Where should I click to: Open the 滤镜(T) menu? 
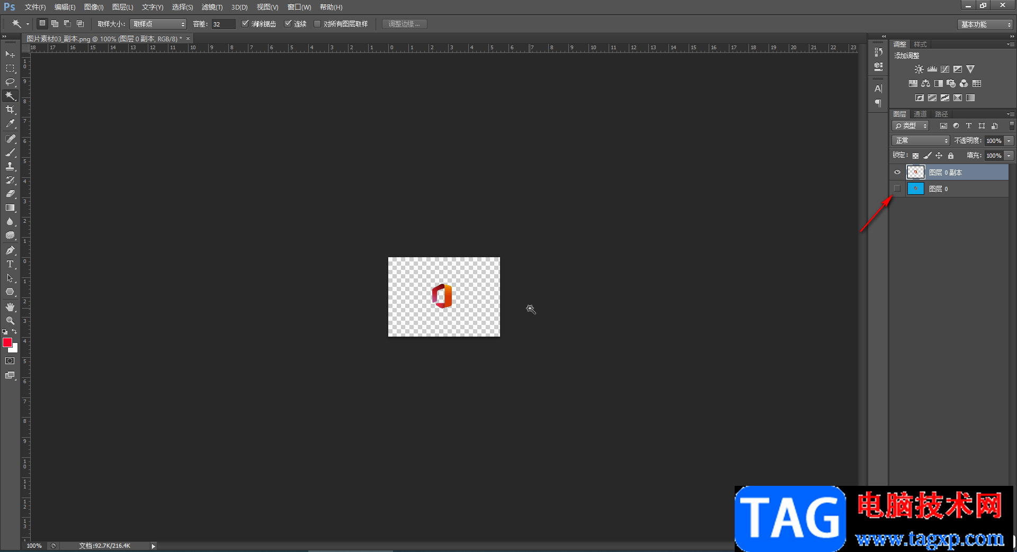pyautogui.click(x=212, y=7)
